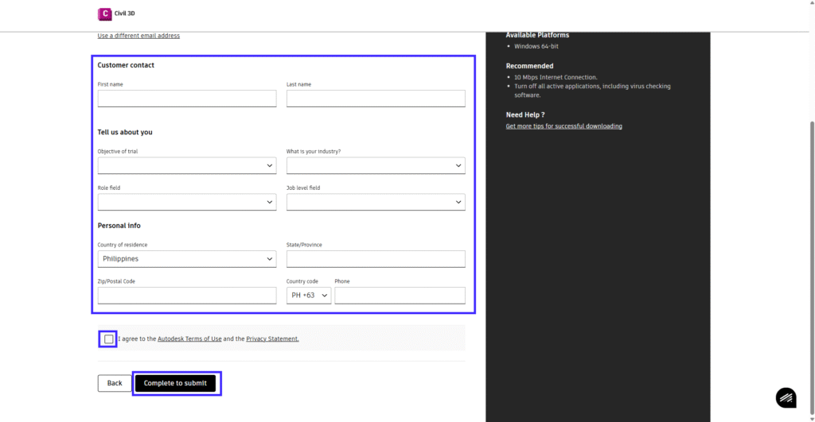Click Use a different email address link
The width and height of the screenshot is (815, 422).
(138, 36)
